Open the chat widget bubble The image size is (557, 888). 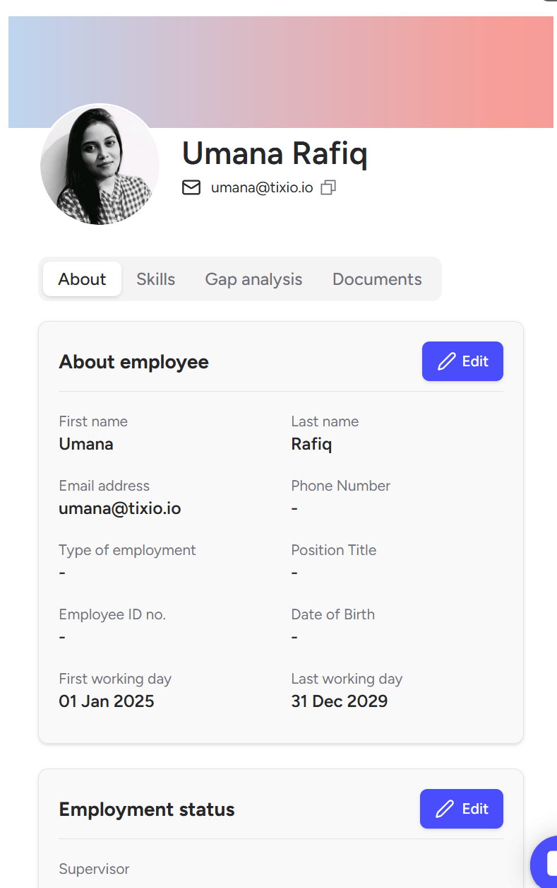point(544,863)
